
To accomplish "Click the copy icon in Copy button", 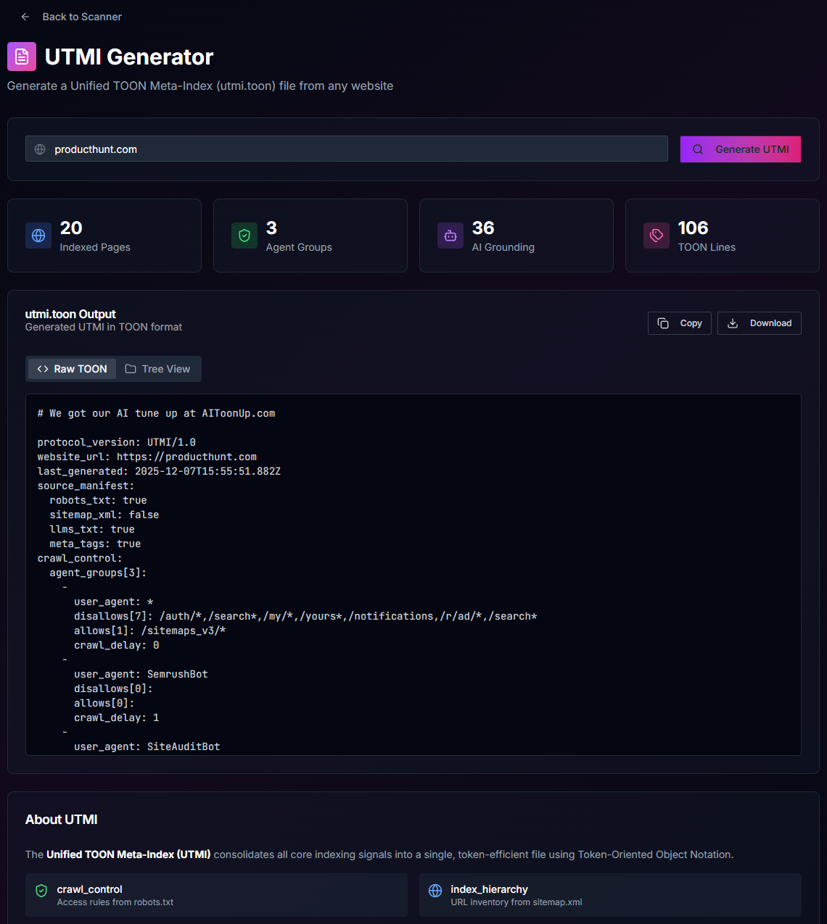I will tap(663, 323).
